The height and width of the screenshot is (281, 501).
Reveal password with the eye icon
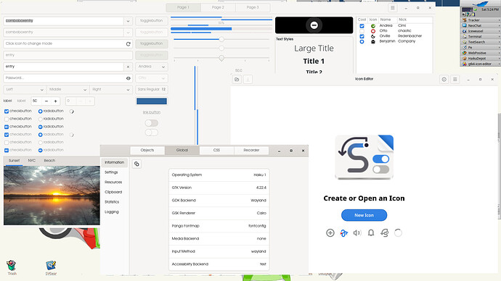[128, 78]
